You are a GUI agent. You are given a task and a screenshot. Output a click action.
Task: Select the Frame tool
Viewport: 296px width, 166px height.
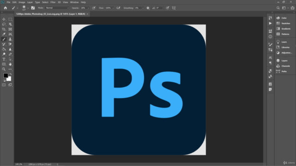(x=10, y=29)
